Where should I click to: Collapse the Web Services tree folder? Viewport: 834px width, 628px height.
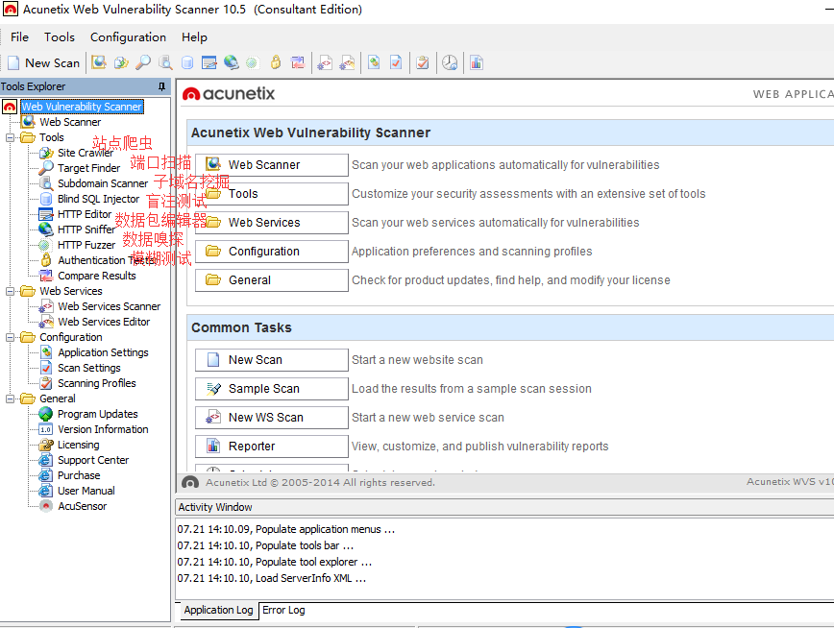tap(10, 291)
